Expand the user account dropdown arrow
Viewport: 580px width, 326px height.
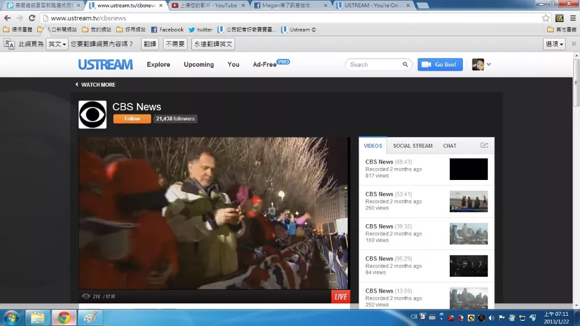click(x=489, y=65)
